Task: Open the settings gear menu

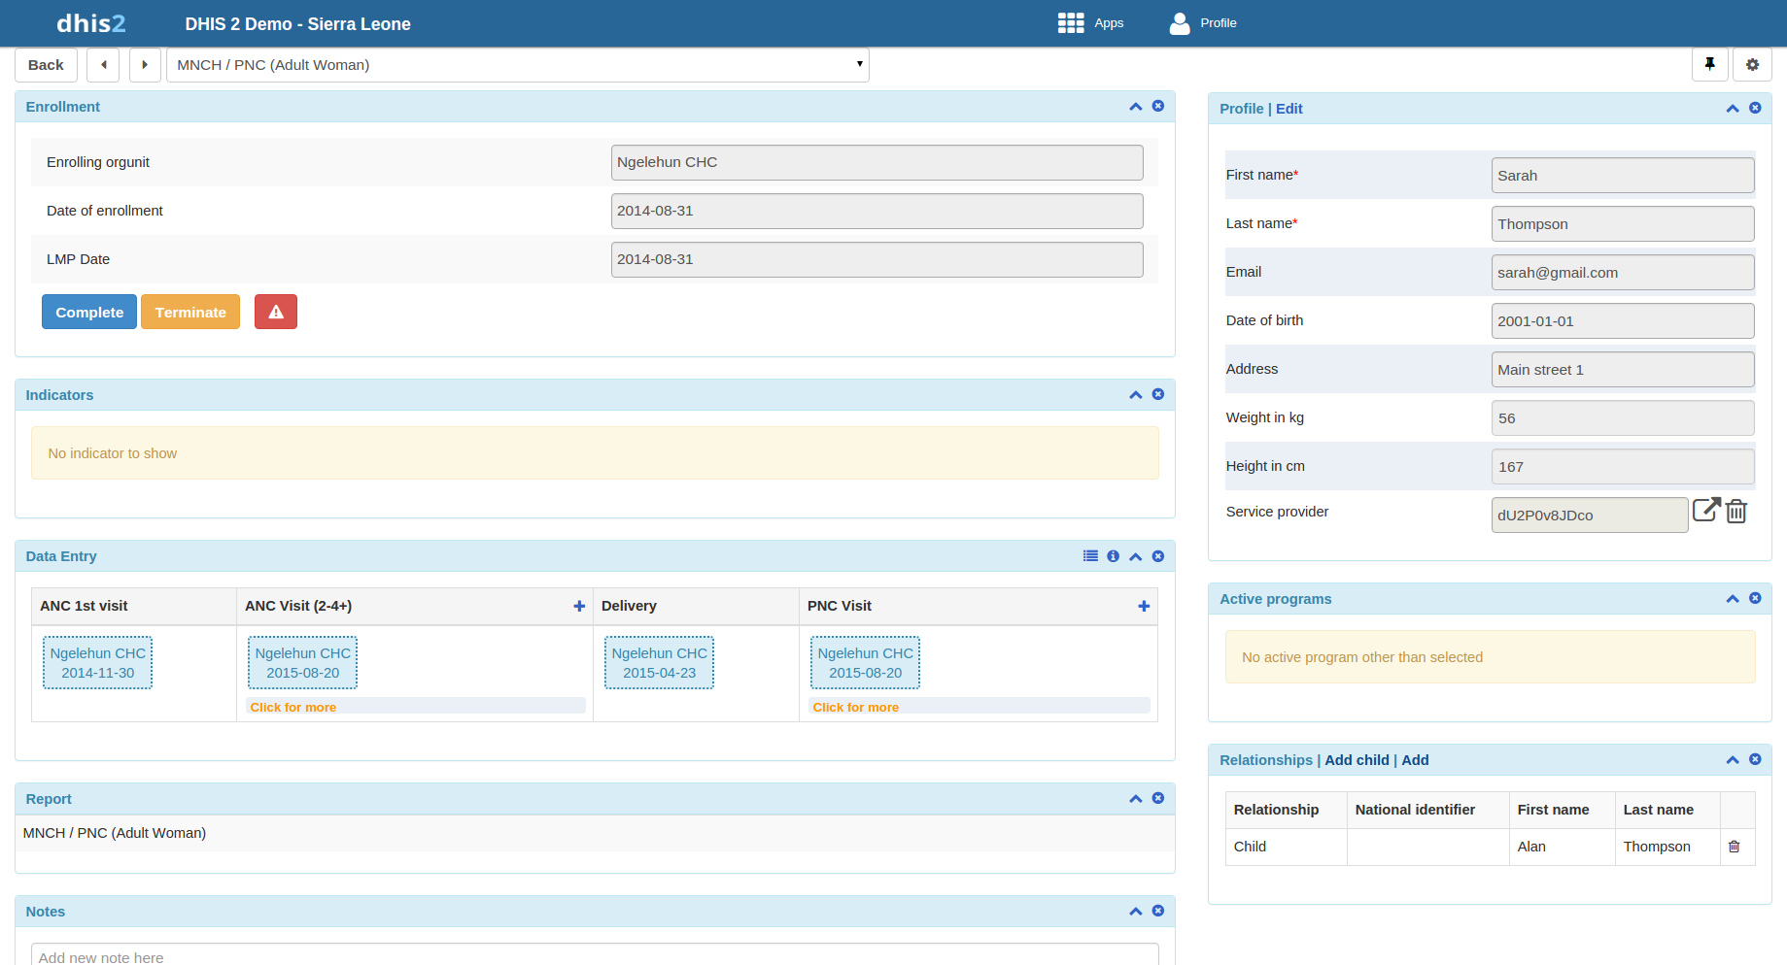Action: (x=1752, y=65)
